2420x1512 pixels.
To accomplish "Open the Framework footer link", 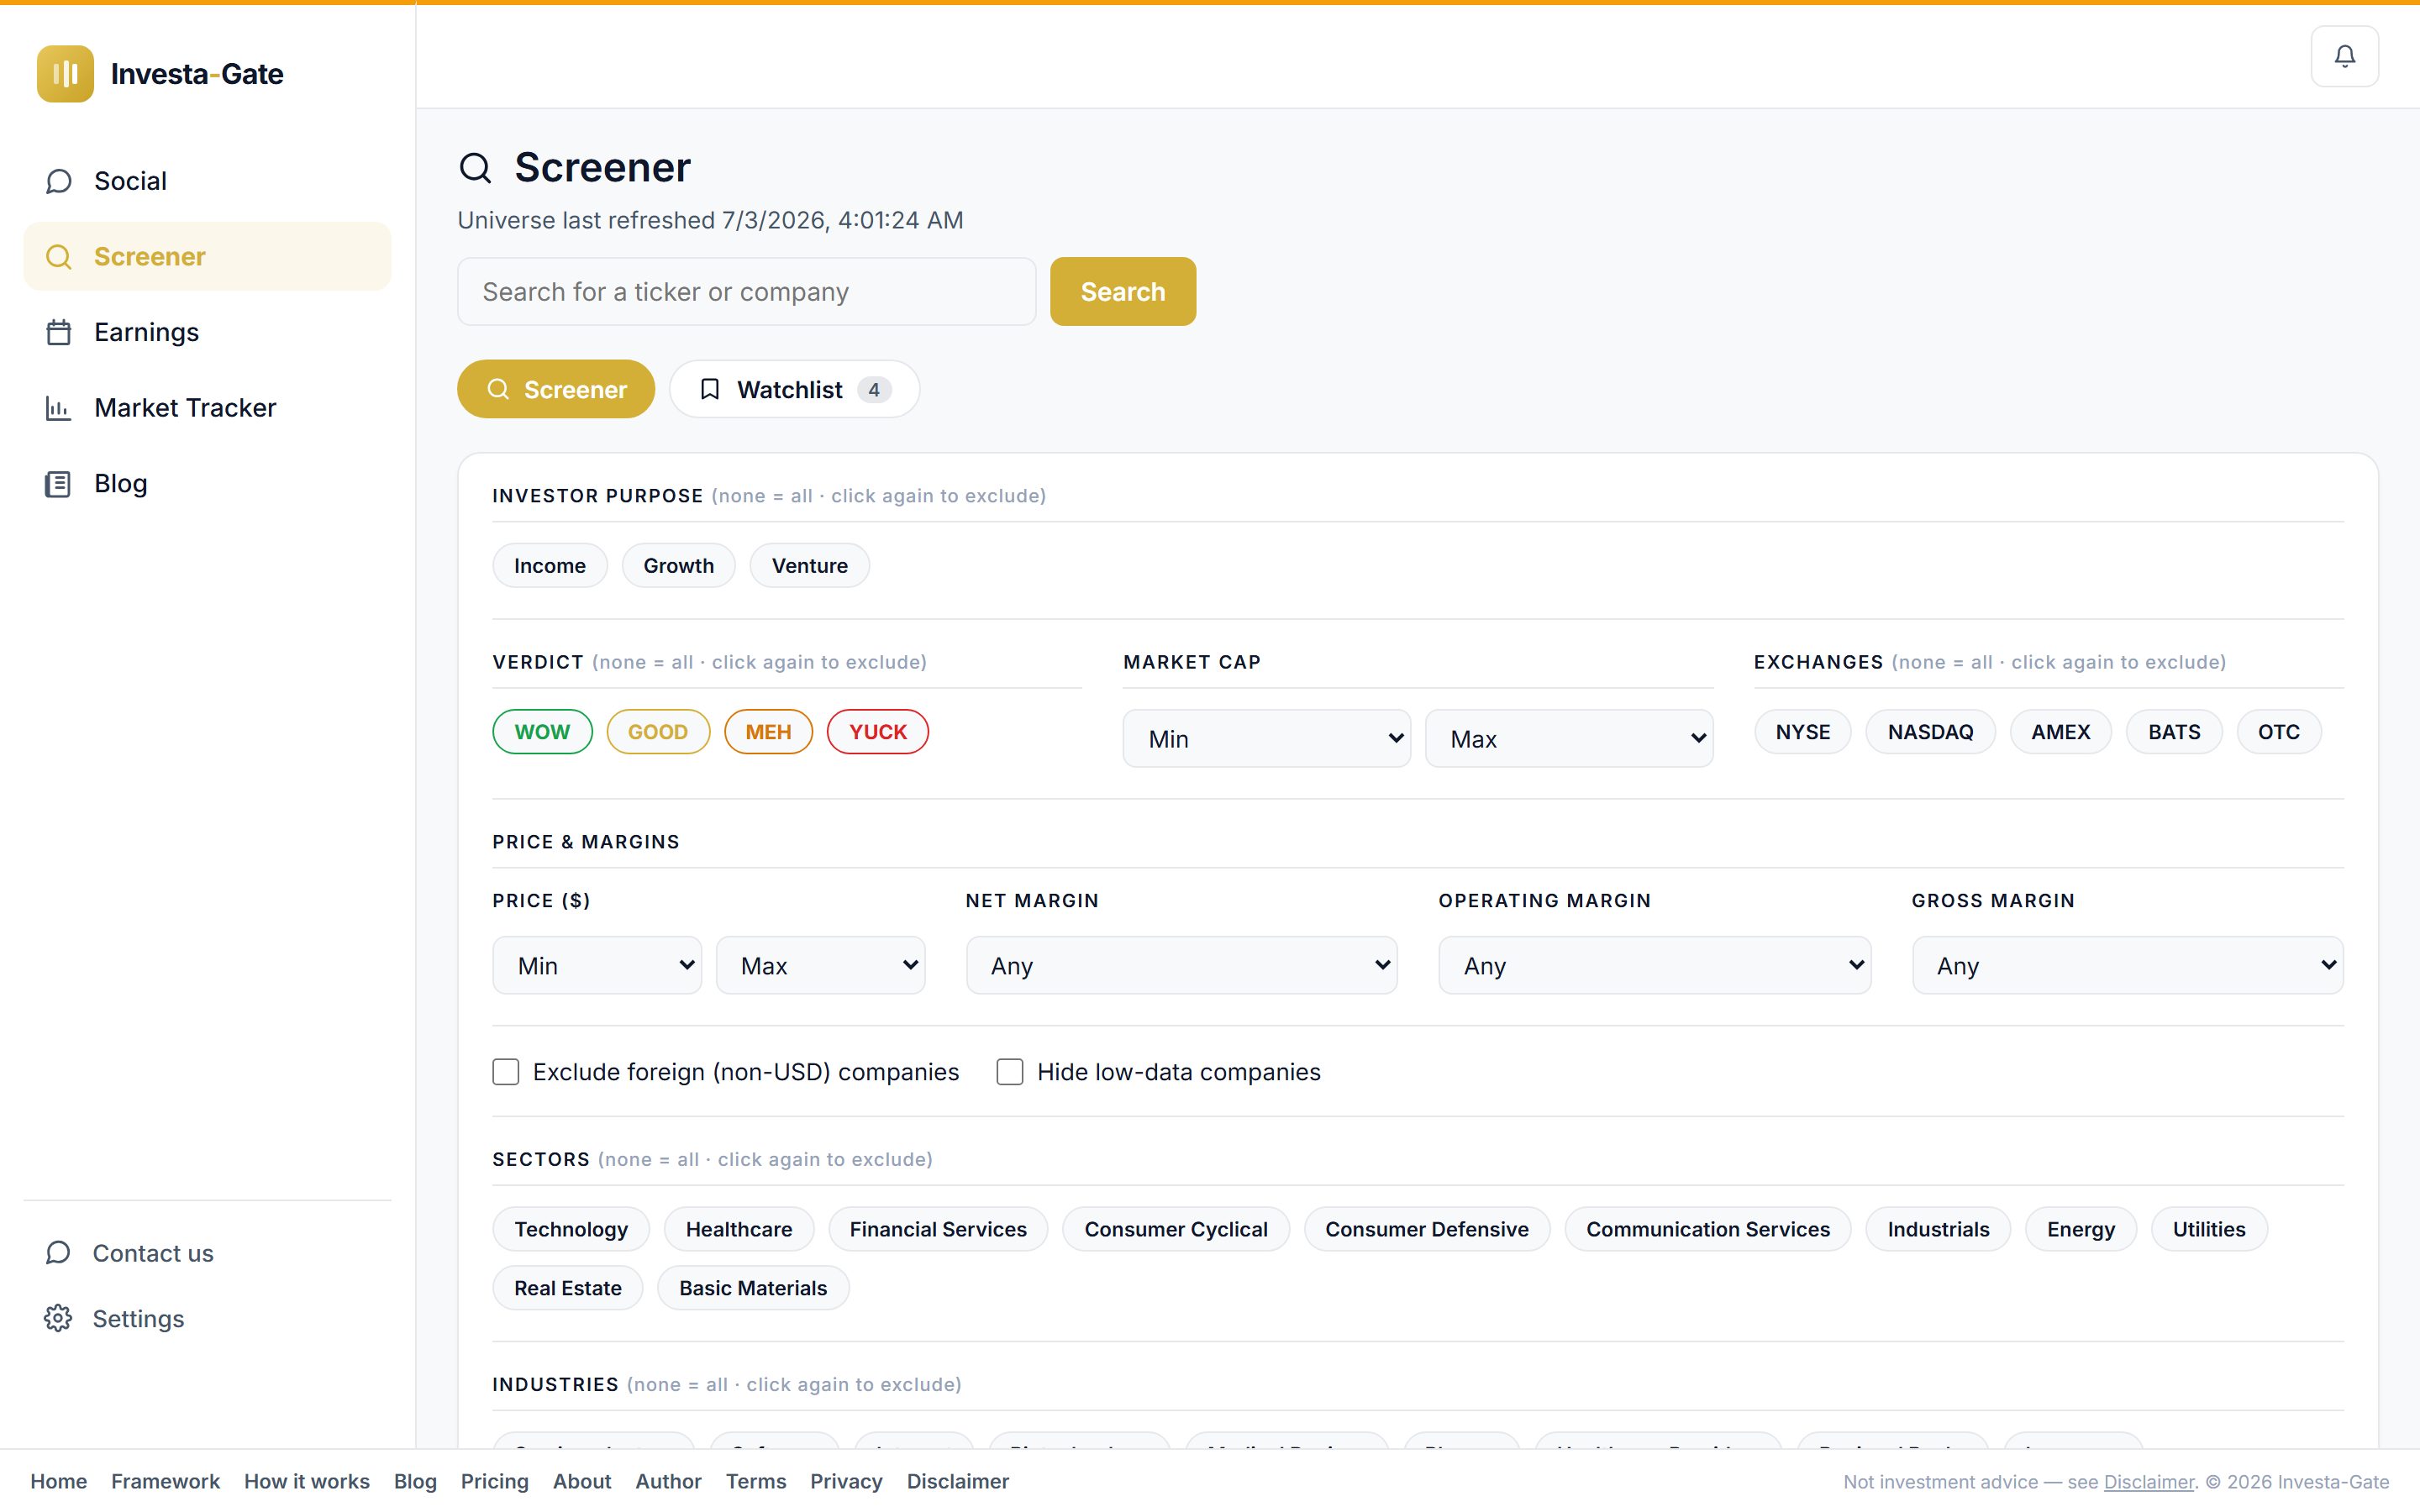I will tap(165, 1481).
